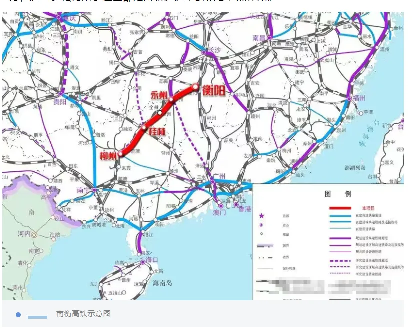Click the 韶关 label on the map

pyautogui.click(x=229, y=140)
